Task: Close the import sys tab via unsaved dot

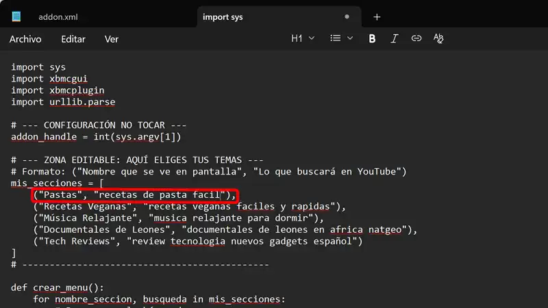Action: click(x=347, y=17)
